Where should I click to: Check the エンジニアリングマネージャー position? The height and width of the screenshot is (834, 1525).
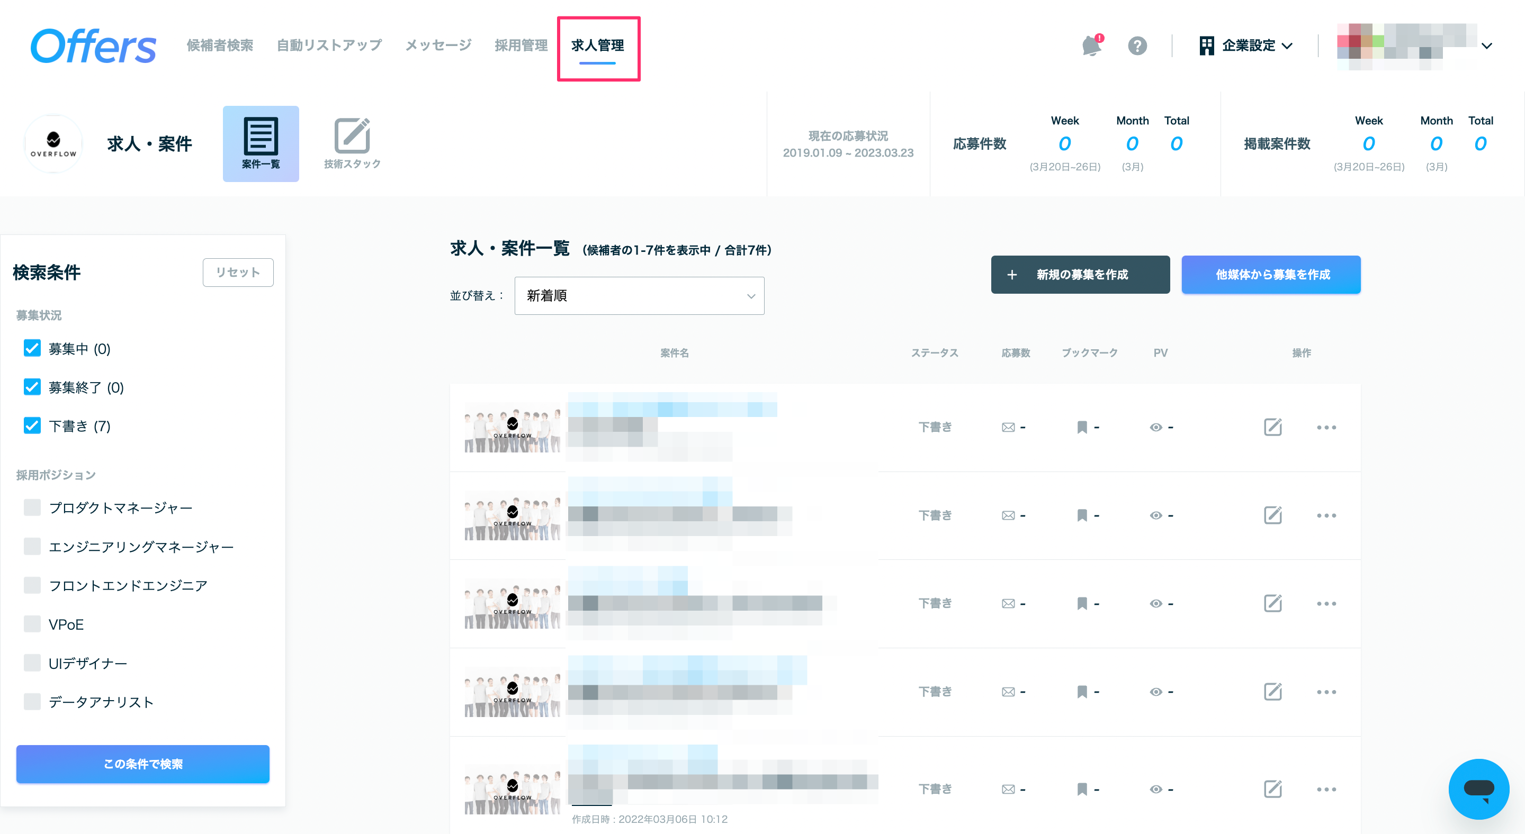coord(32,547)
